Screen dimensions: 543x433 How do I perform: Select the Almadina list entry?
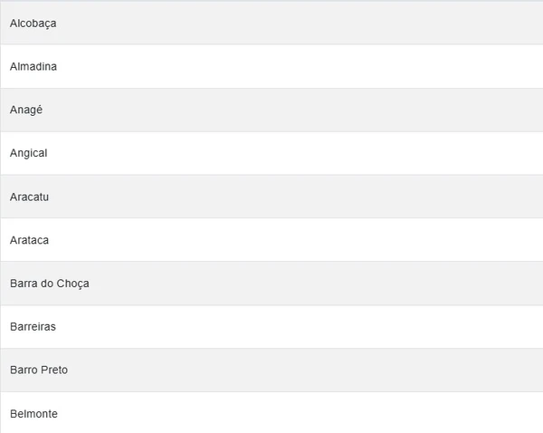coord(33,66)
